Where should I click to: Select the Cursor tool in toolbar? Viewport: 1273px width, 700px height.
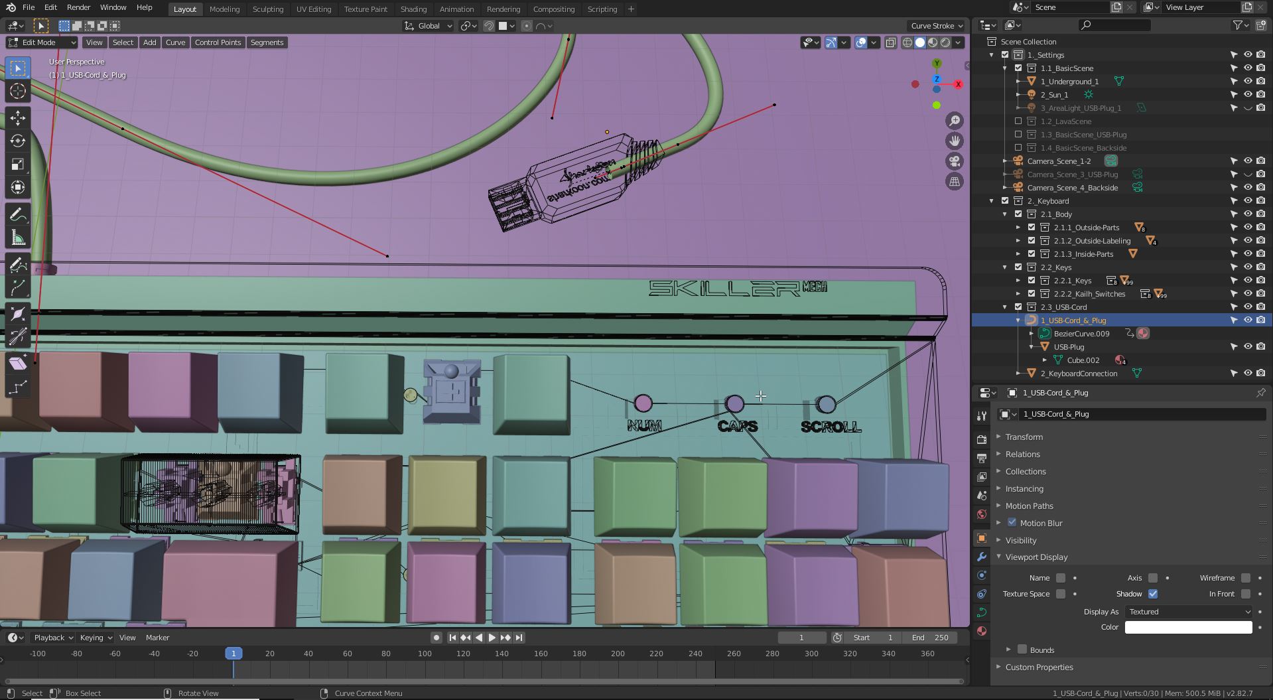[18, 92]
